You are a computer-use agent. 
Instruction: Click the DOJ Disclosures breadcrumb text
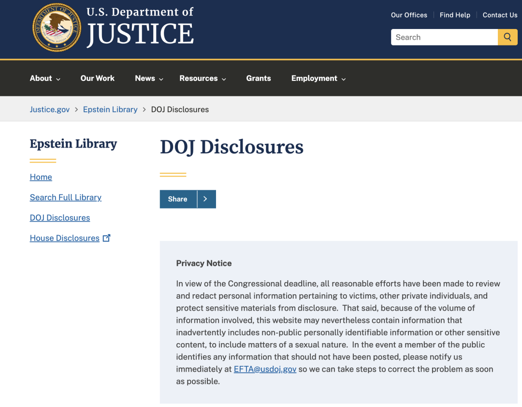coord(180,109)
